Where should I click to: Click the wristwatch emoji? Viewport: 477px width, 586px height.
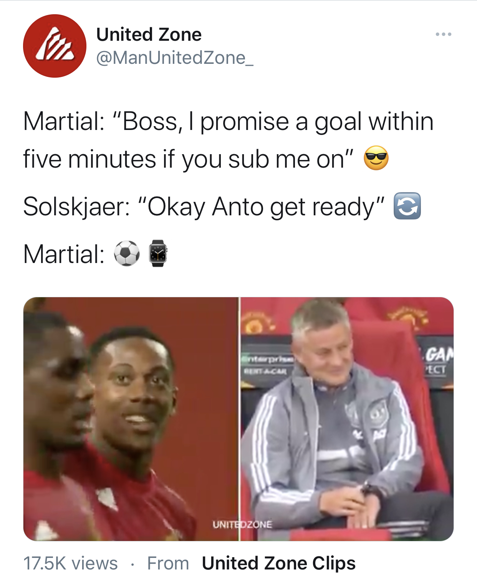(x=158, y=253)
